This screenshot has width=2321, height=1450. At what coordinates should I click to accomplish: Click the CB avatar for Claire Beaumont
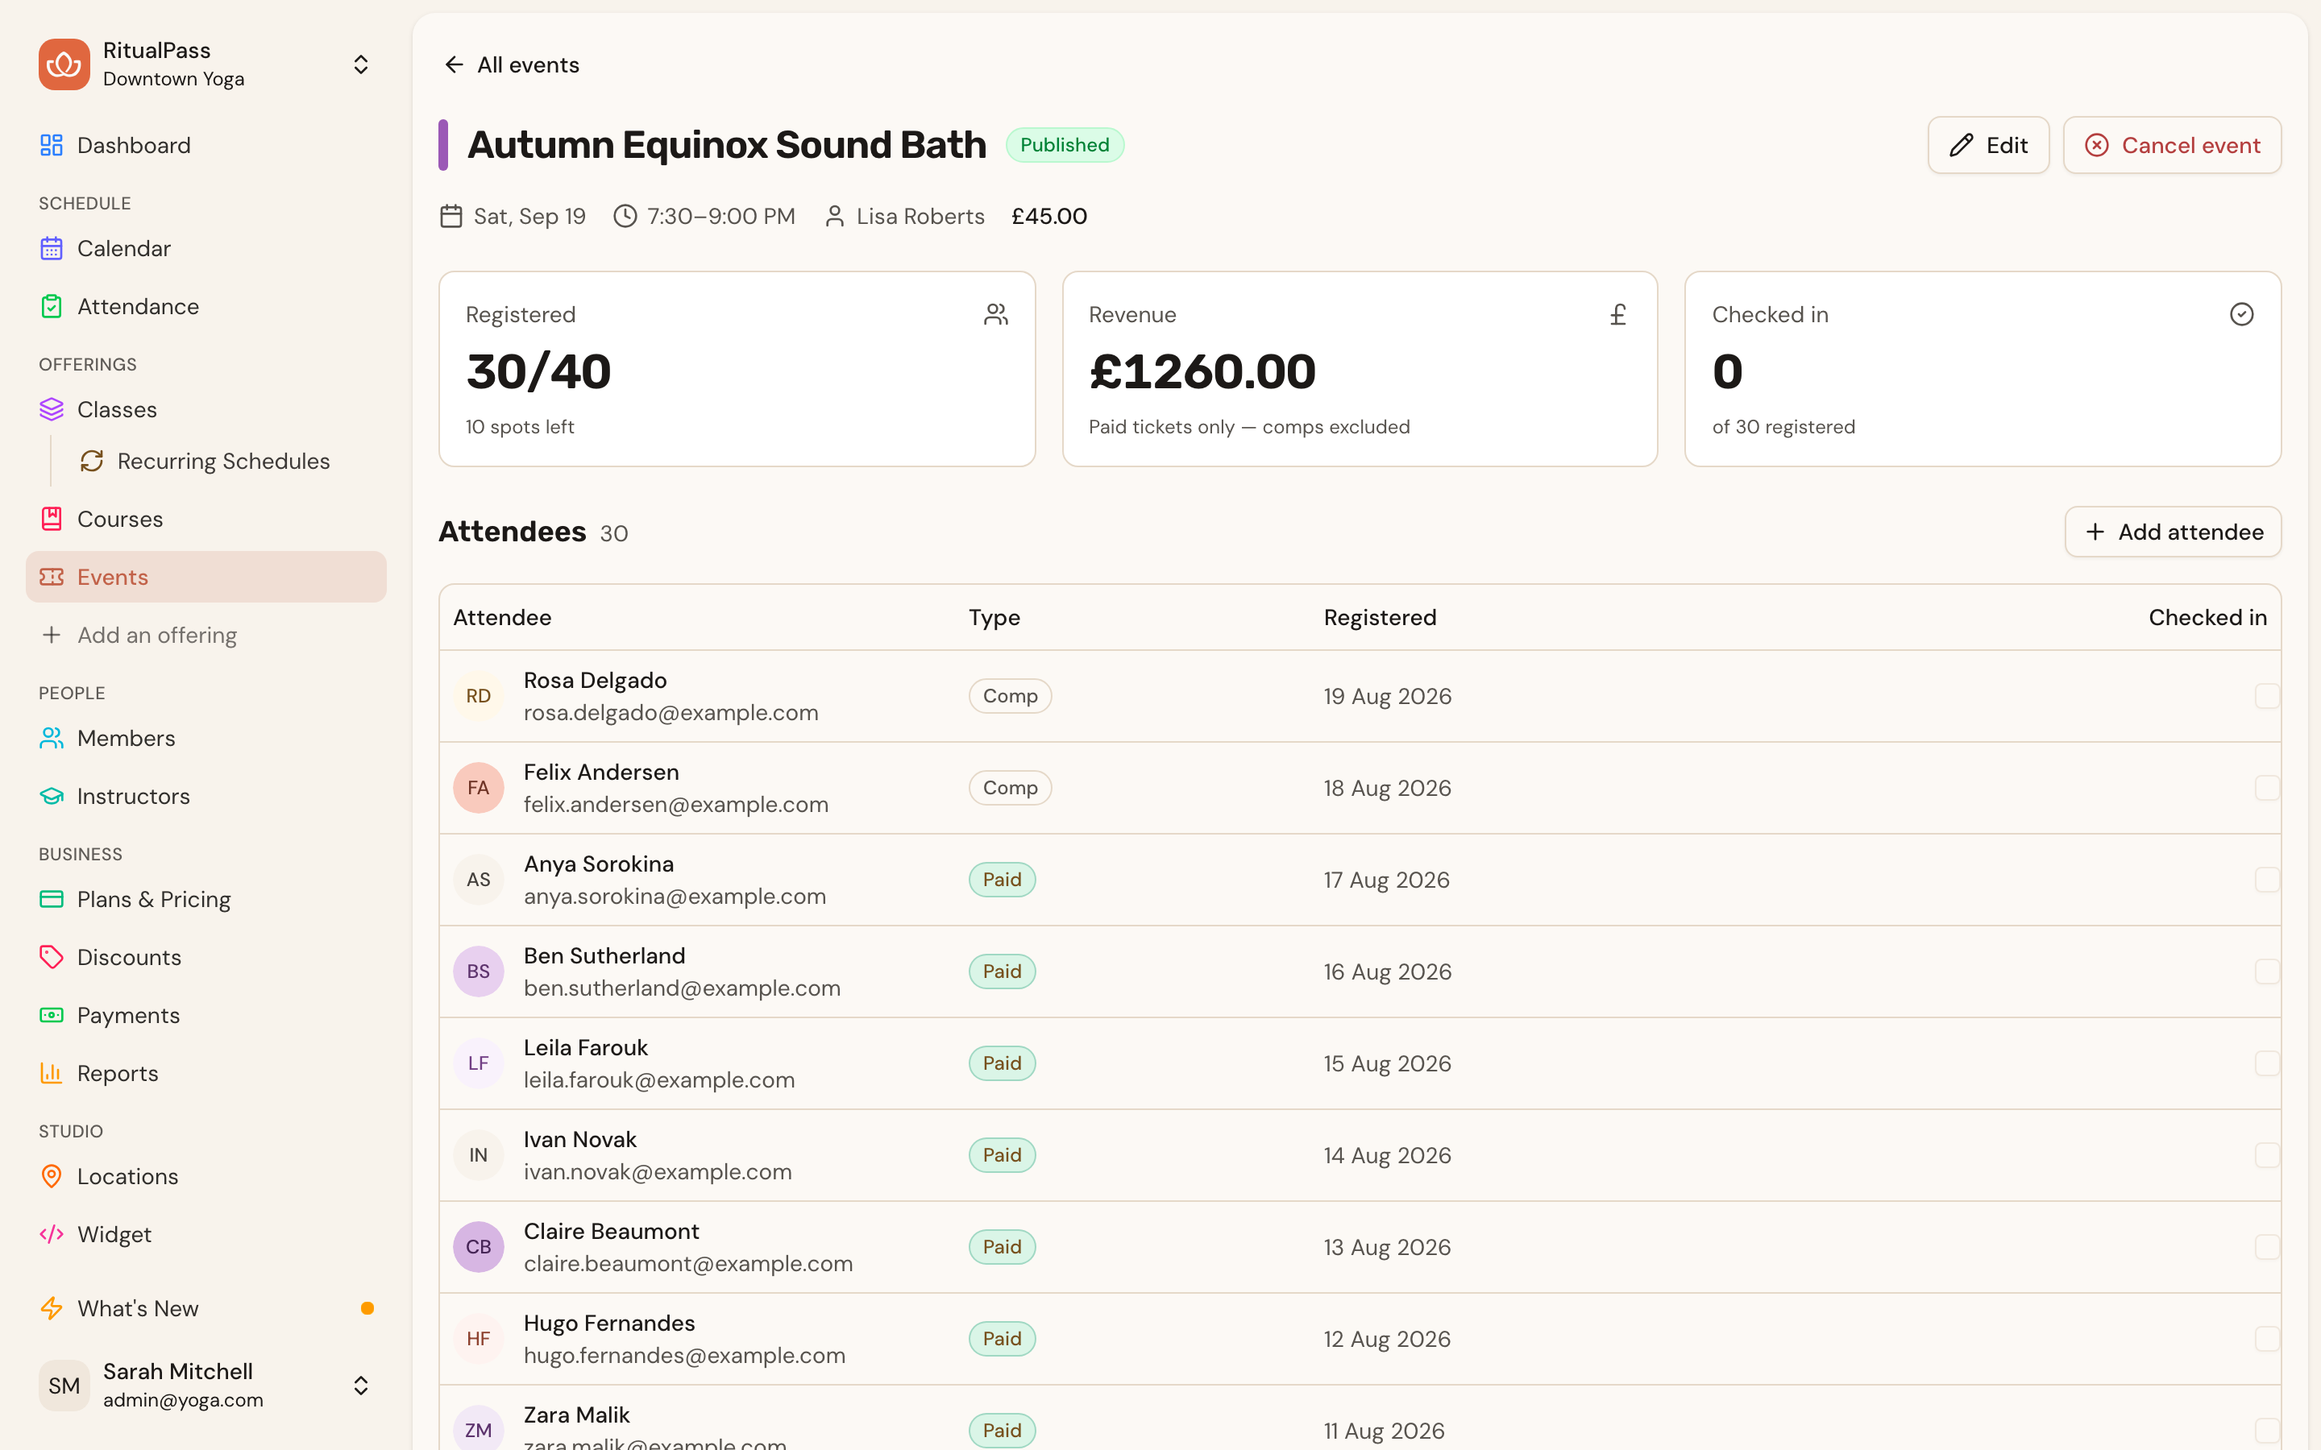[x=479, y=1247]
